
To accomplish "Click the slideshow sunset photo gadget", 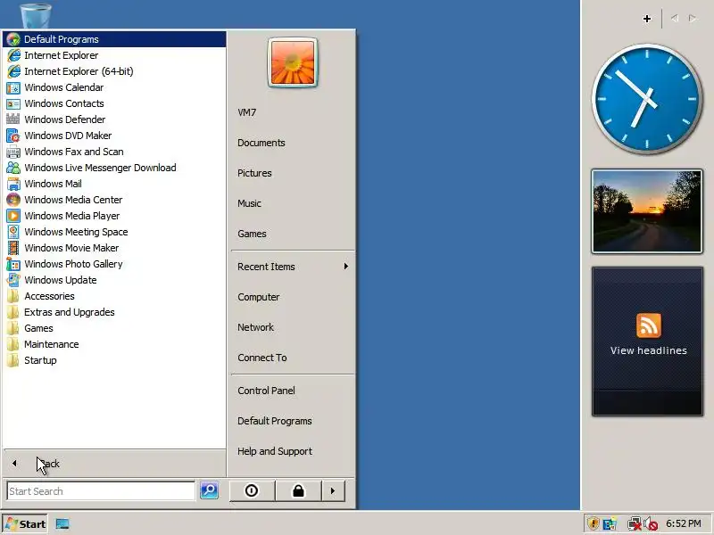I will click(x=647, y=211).
